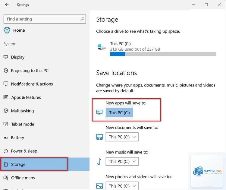226x190 pixels.
Task: Focus the Find a setting search box
Action: pyautogui.click(x=45, y=19)
